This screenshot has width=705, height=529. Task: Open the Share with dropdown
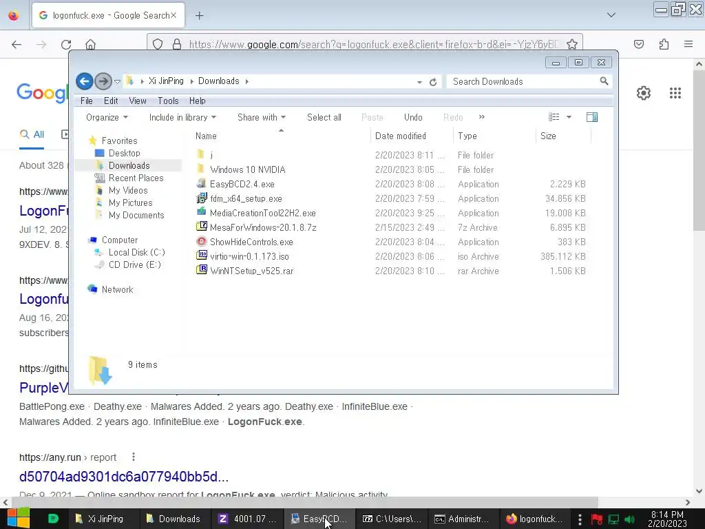(261, 117)
